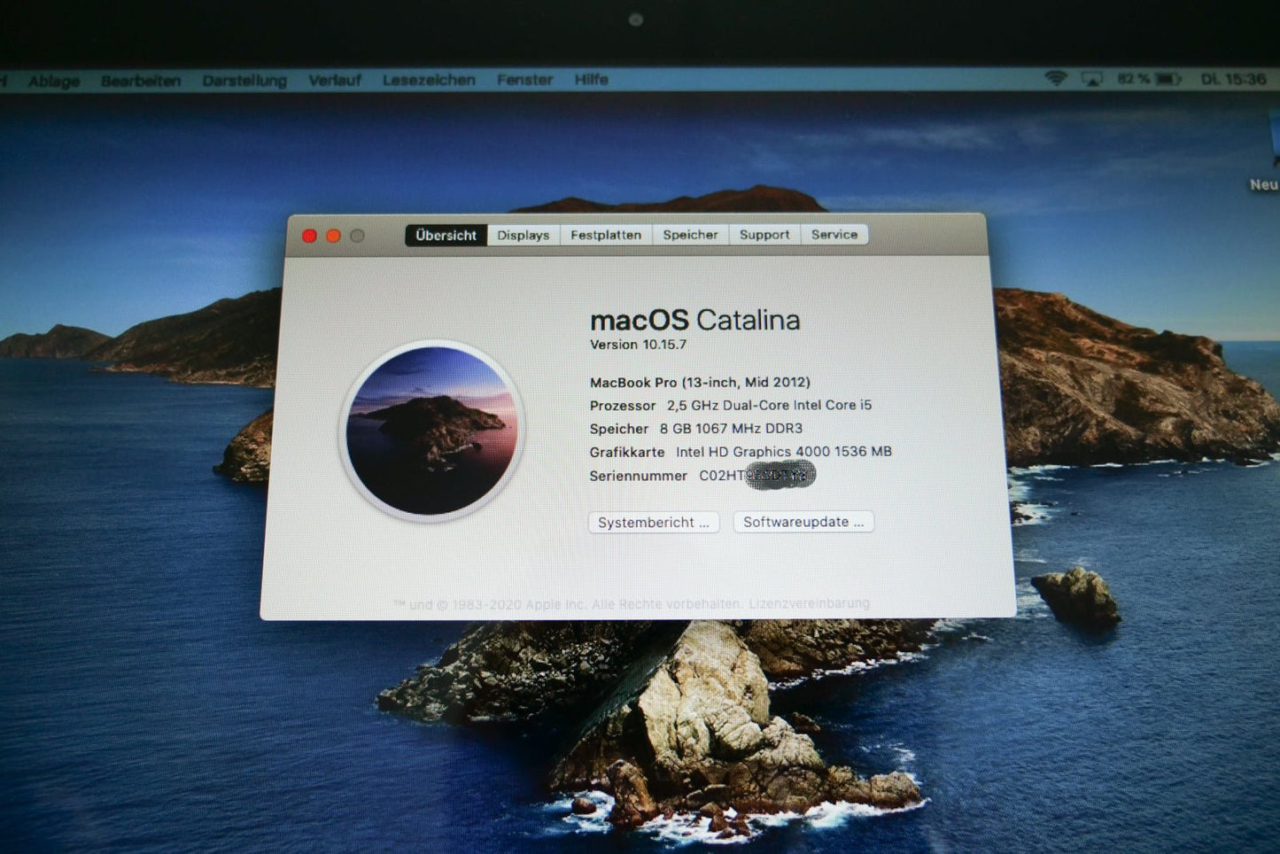Click the Softwareupdate button
The height and width of the screenshot is (854, 1280).
click(803, 522)
